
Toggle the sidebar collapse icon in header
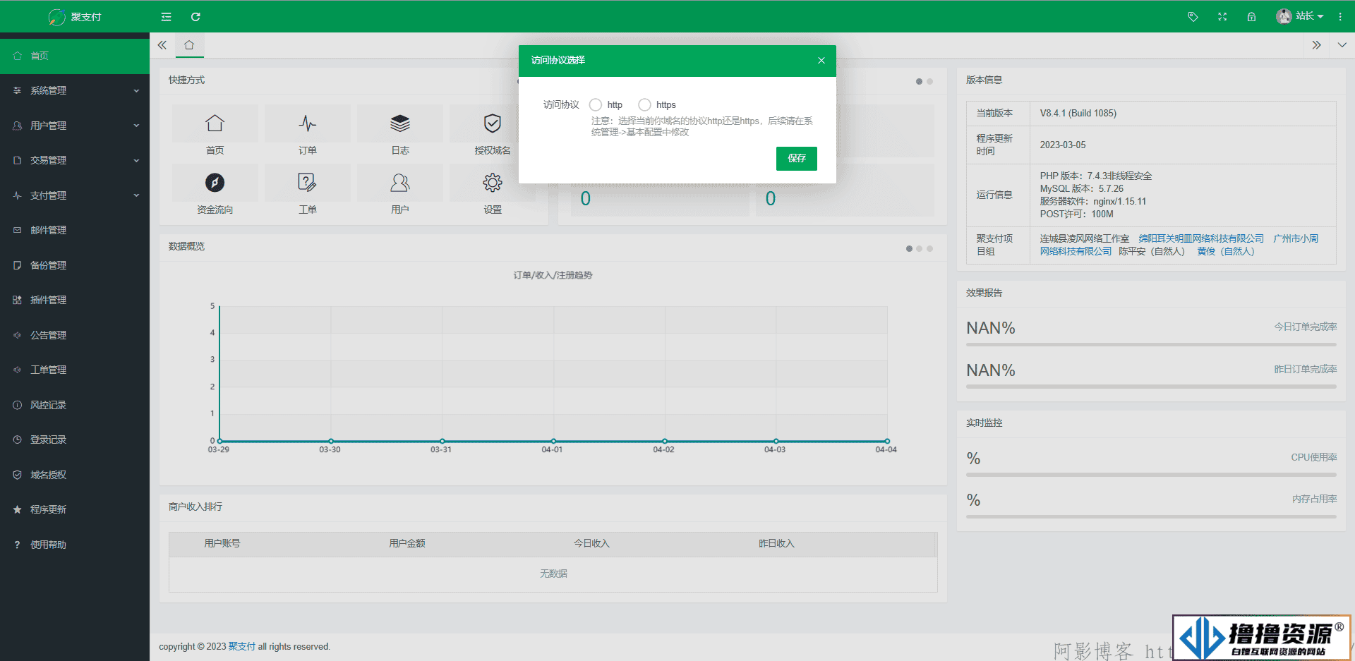(166, 17)
